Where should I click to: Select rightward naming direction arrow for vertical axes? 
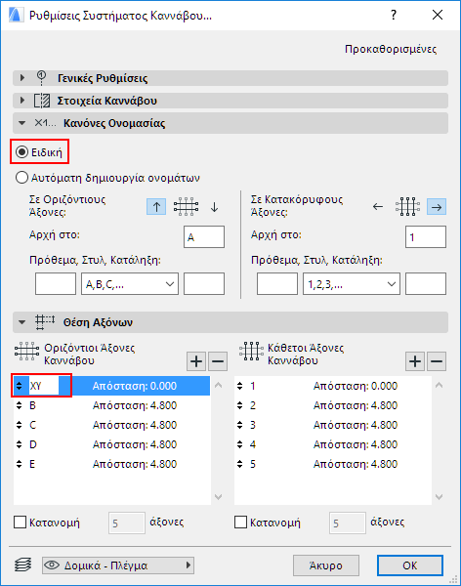437,207
